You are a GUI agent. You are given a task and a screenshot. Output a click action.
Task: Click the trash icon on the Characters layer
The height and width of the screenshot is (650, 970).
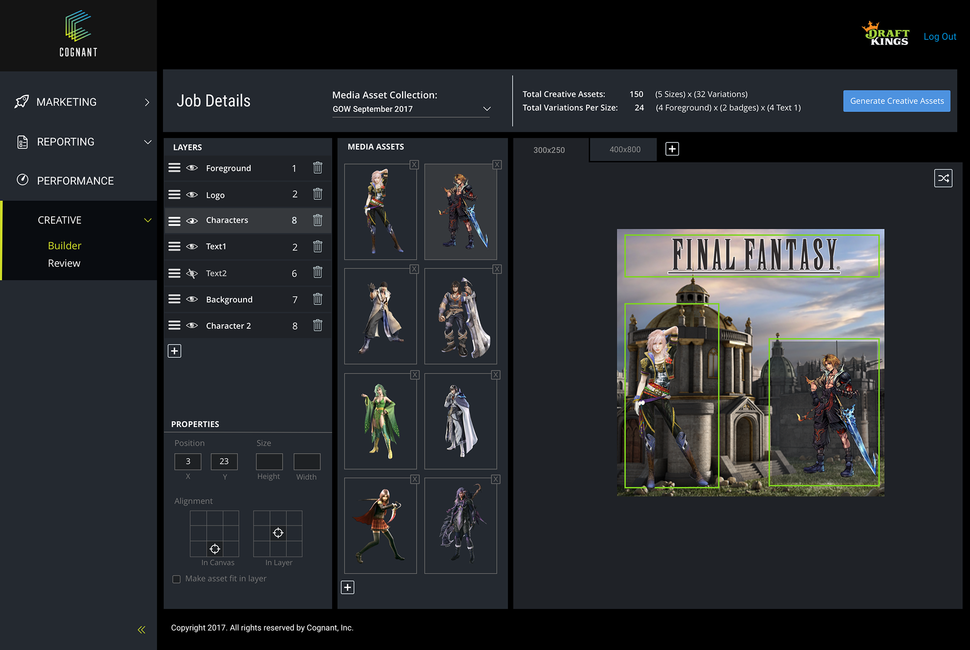317,220
